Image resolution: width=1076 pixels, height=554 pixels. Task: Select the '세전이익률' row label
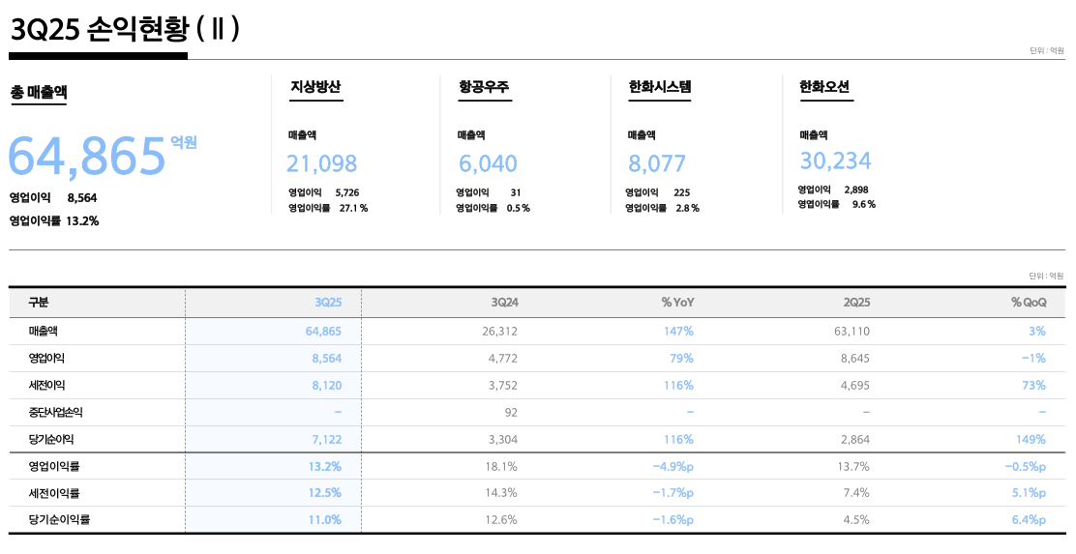pos(53,493)
